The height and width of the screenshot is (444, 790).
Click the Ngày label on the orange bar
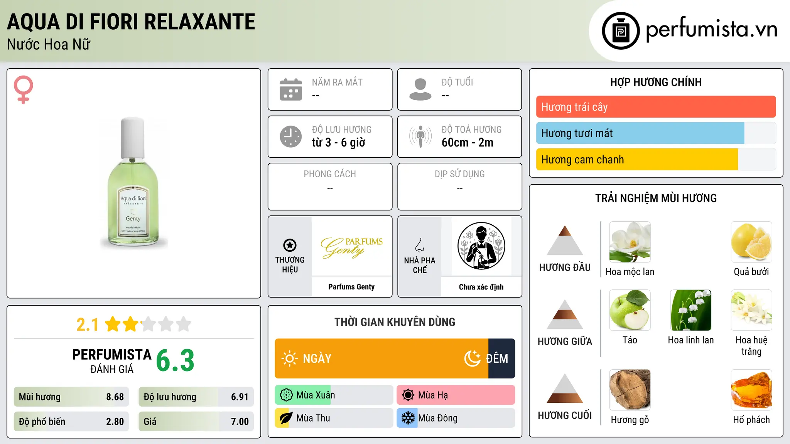(x=317, y=358)
